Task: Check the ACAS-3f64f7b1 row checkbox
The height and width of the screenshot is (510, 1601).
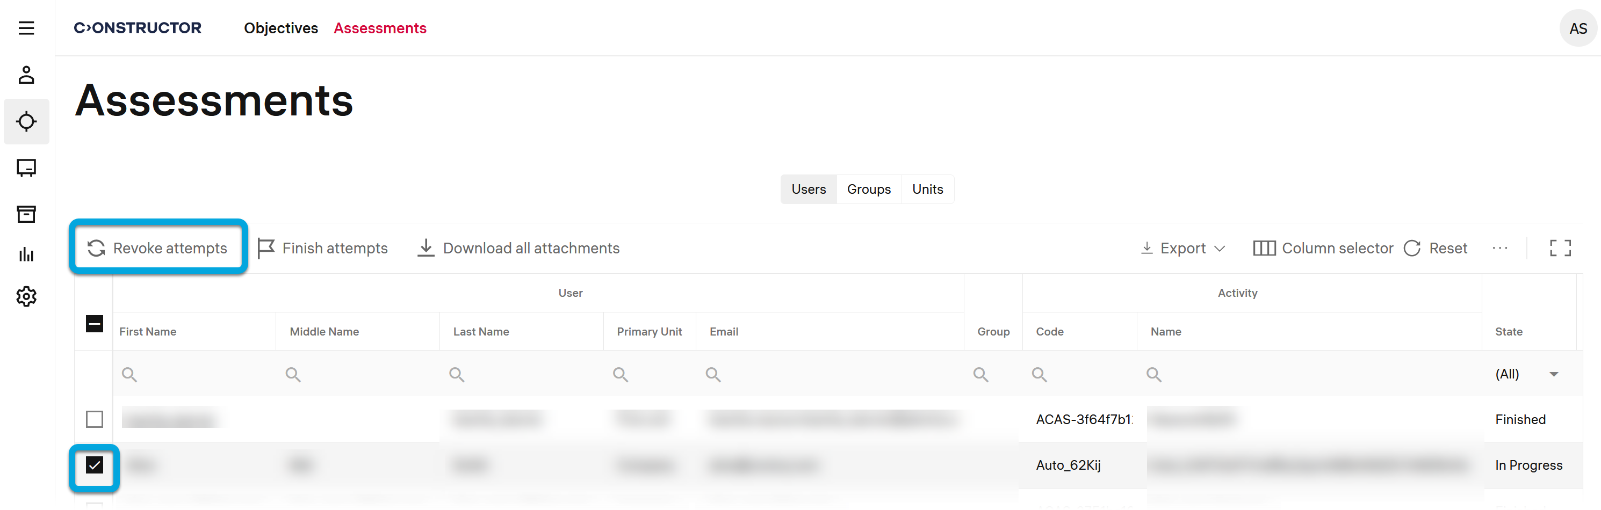Action: tap(95, 419)
